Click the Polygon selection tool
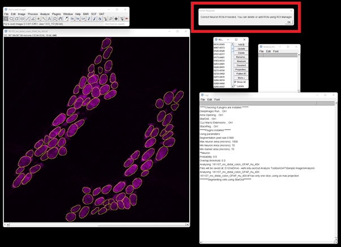This screenshot has width=341, height=247. tap(17, 19)
